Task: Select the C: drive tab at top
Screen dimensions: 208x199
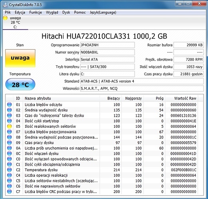Action: tap(15, 22)
